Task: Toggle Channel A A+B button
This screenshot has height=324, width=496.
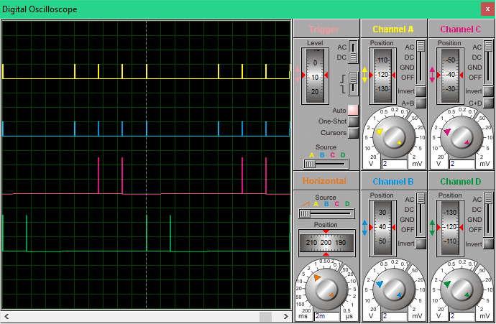Action: coord(421,103)
